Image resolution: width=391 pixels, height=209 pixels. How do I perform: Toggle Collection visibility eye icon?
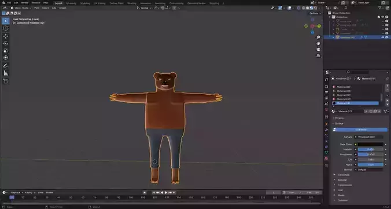pos(382,17)
